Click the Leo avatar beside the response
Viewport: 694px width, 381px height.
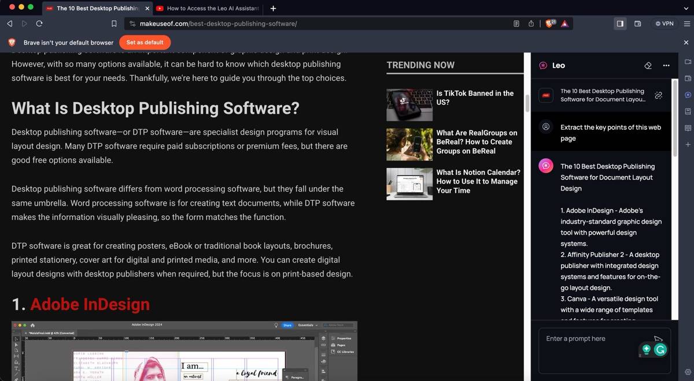coord(545,166)
